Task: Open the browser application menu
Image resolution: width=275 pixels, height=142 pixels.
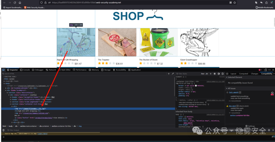Action: [271, 3]
